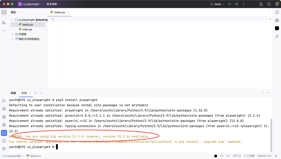Open Database tool window

[x=277, y=20]
